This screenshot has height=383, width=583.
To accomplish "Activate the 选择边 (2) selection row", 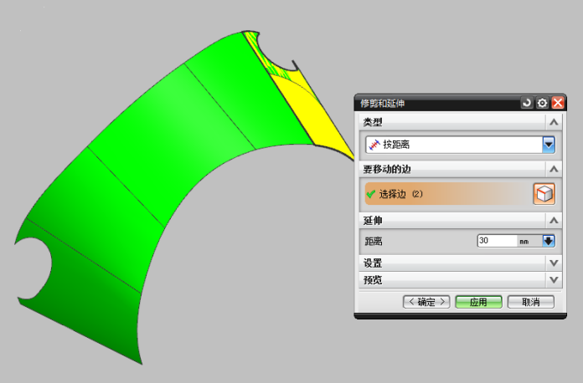I will point(448,194).
